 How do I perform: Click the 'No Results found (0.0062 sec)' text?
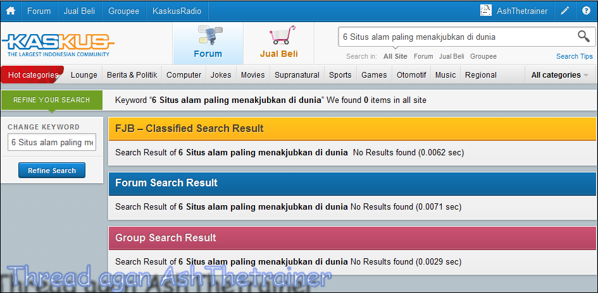(x=408, y=153)
